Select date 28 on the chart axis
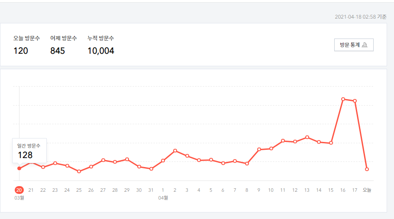Viewport: 394px width, 219px height. [115, 190]
